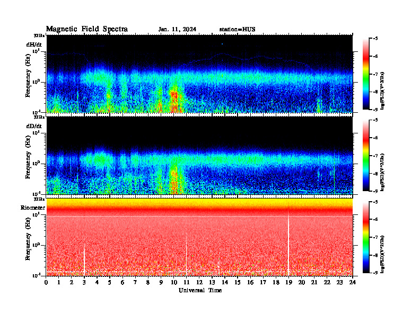Click the tall white spike at 19 UT in Riometer
Image resolution: width=420 pixels, height=324 pixels.
pos(288,244)
